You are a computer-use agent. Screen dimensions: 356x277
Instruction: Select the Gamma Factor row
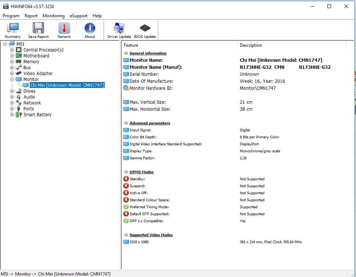(x=237, y=158)
